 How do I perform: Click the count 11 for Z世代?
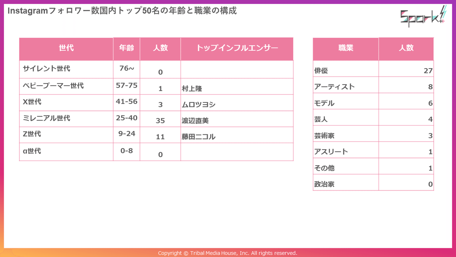pos(160,137)
